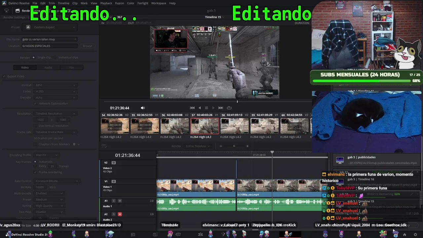Open the Rate Control Constant Bitrate dropdown
This screenshot has height=238, width=423.
[x=57, y=181]
